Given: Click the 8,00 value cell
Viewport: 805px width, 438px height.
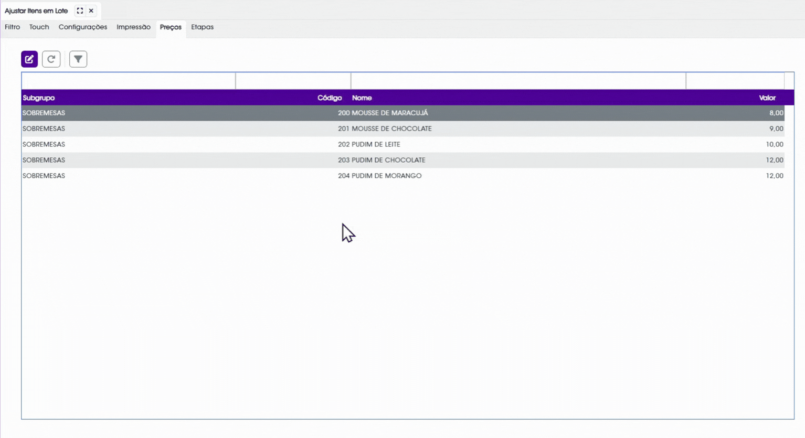Looking at the screenshot, I should [776, 113].
